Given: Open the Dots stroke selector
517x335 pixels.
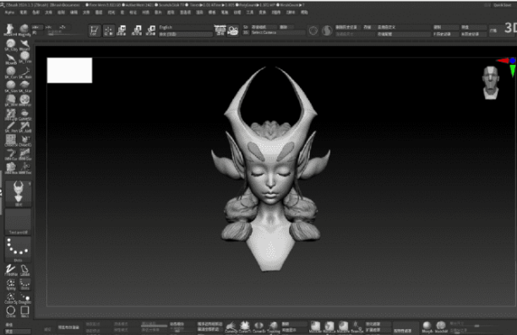Looking at the screenshot, I should pyautogui.click(x=18, y=249).
